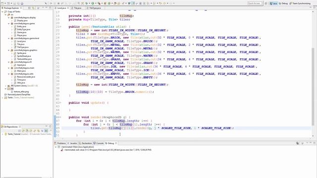The image size is (317, 178).
Task: Minimize the Package Explorer view
Action: [46, 8]
